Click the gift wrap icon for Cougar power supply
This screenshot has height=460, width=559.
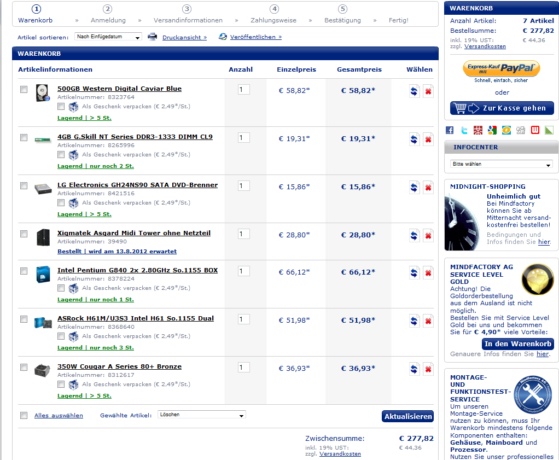pyautogui.click(x=73, y=385)
